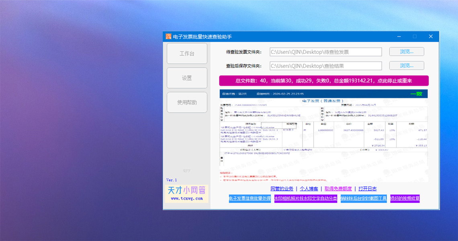The image size is (458, 241).
Task: Open the 水印相机照片去水印文字自动分类 tool
Action: [306, 198]
